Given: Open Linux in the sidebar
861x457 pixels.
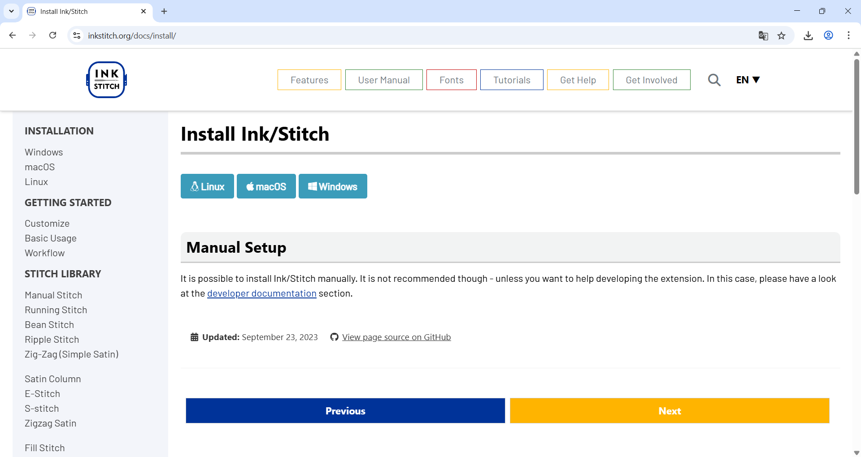Looking at the screenshot, I should coord(36,182).
